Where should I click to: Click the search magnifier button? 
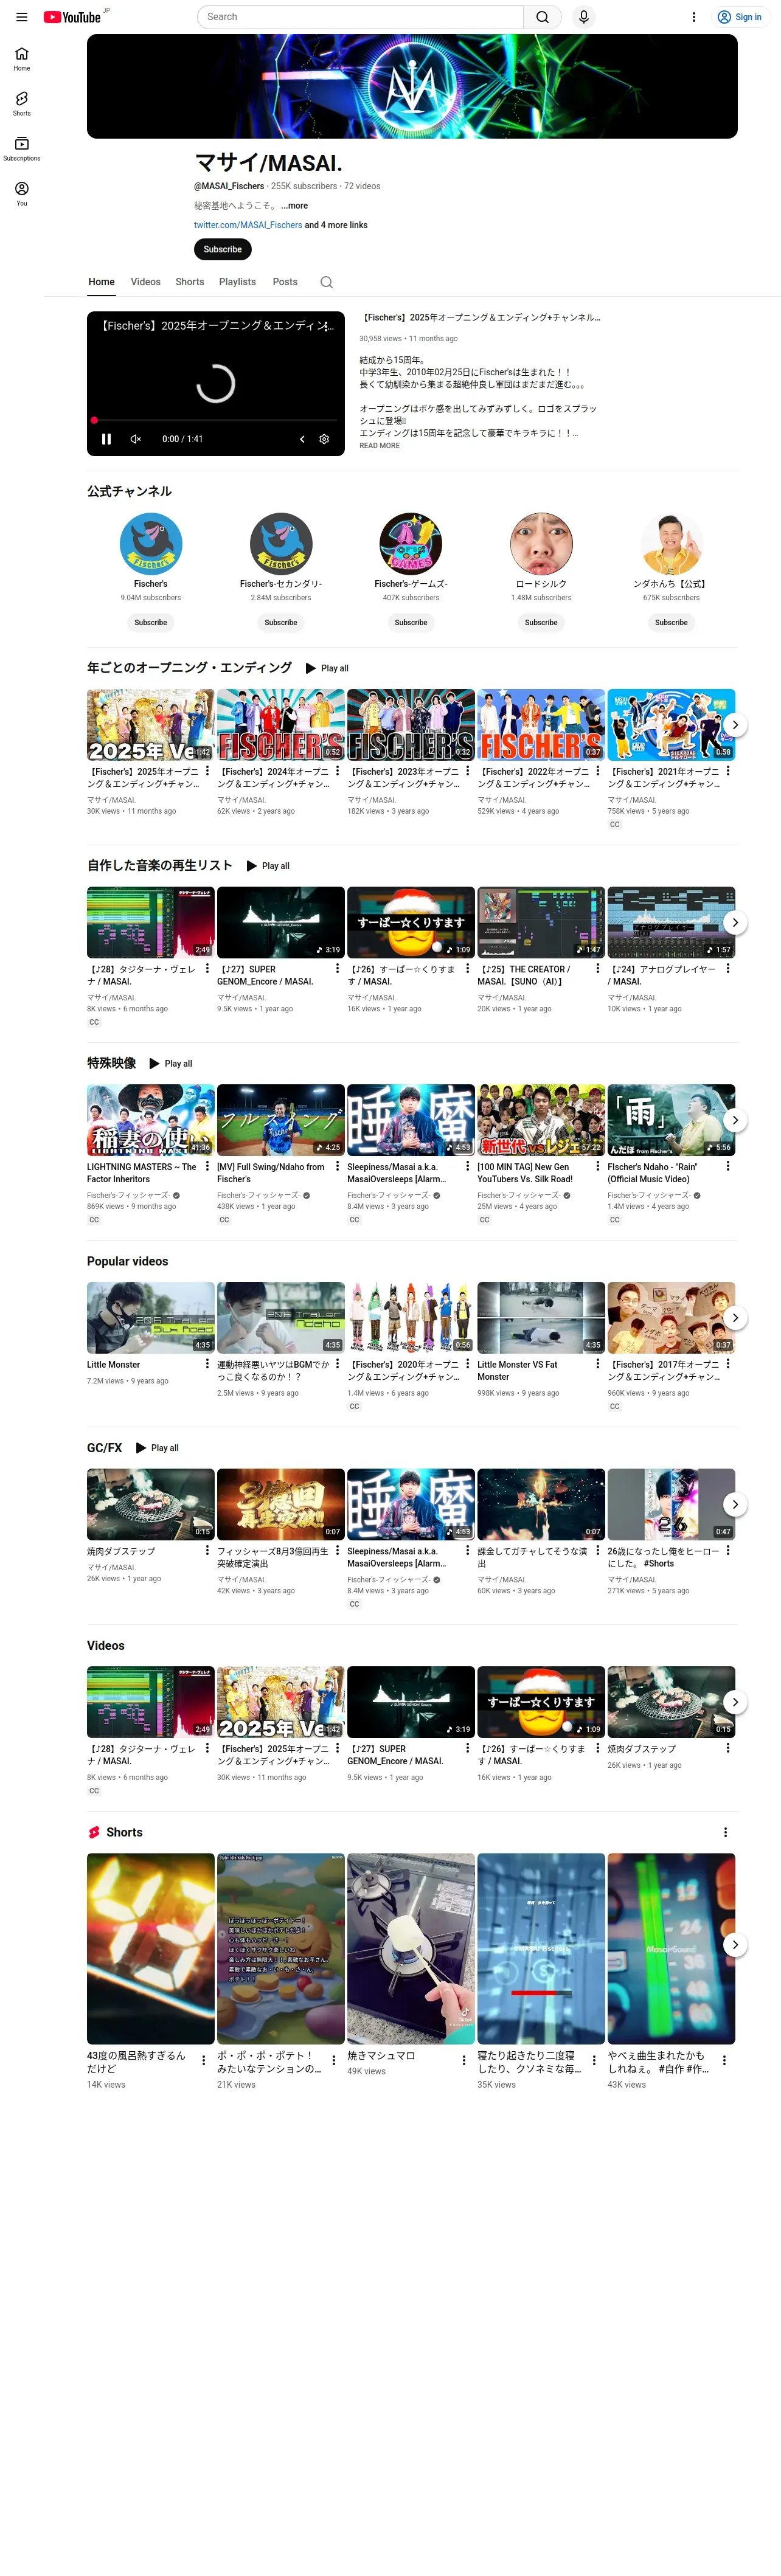click(542, 17)
